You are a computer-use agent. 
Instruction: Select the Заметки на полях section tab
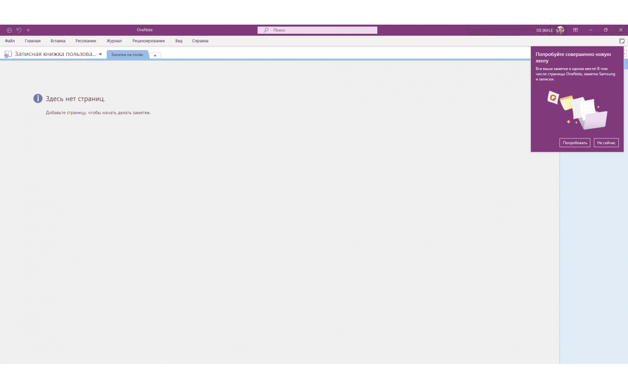click(x=127, y=55)
